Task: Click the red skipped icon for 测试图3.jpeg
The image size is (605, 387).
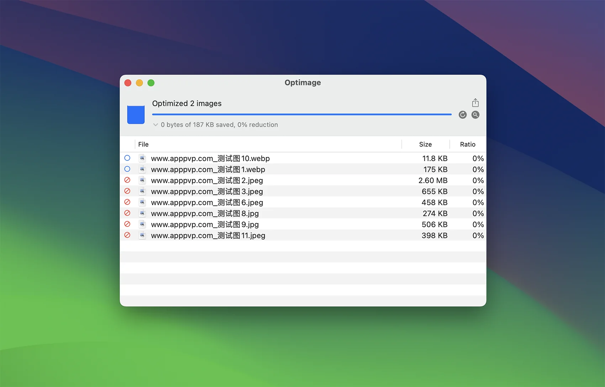Action: coord(127,191)
